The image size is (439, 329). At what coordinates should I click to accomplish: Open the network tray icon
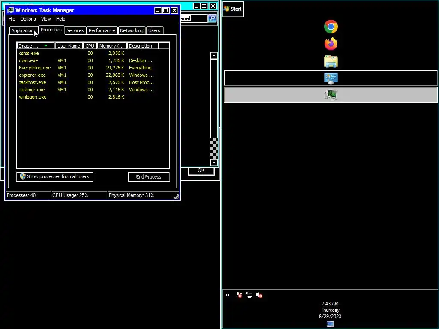[249, 295]
